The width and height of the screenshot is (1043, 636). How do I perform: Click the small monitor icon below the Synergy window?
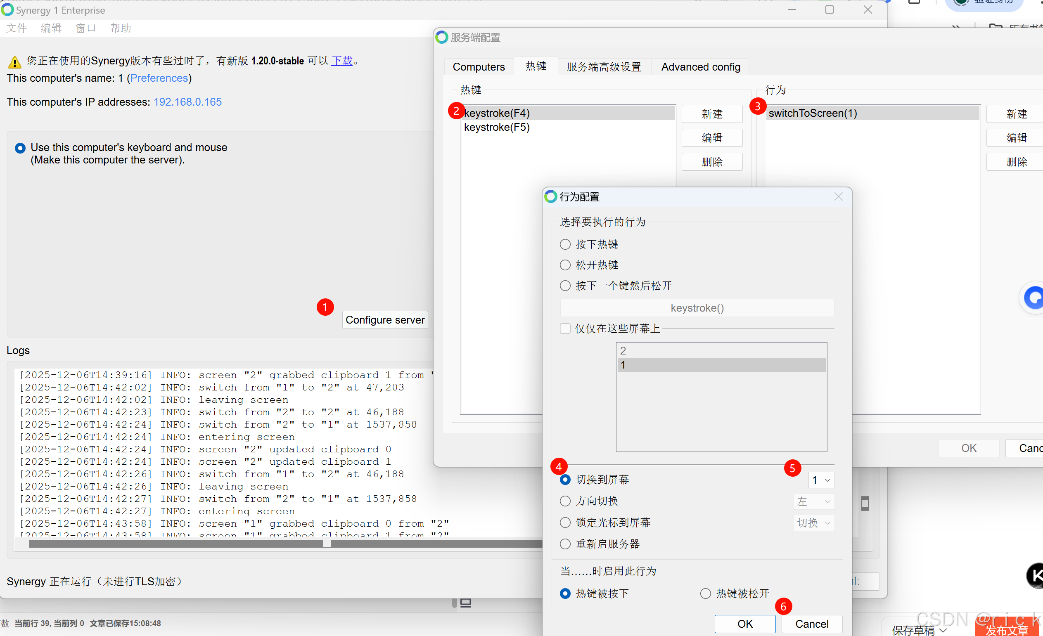tap(466, 603)
